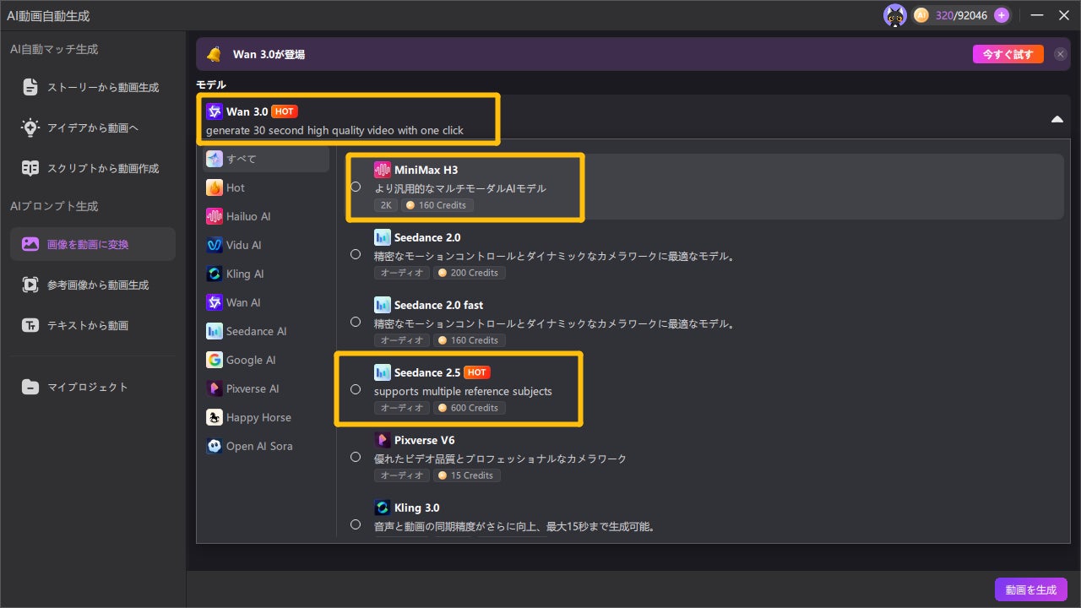The width and height of the screenshot is (1081, 608).
Task: Click the 200 Credits badge
Action: click(470, 273)
